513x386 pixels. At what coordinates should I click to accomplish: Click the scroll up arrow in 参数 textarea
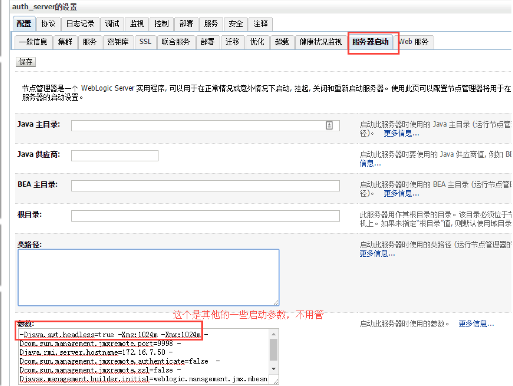pyautogui.click(x=273, y=334)
